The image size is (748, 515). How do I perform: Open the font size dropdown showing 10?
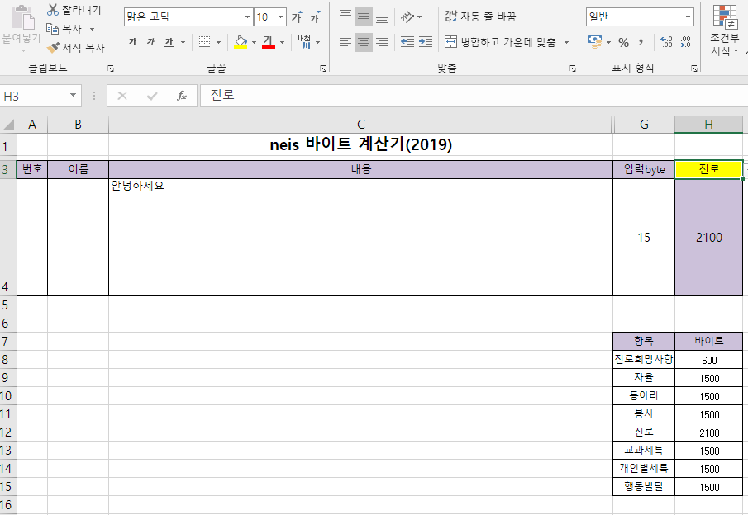tap(280, 17)
